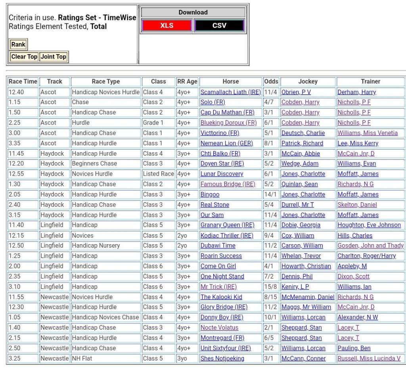
Task: Open trainer Gosden, John and Thady
Action: click(370, 245)
